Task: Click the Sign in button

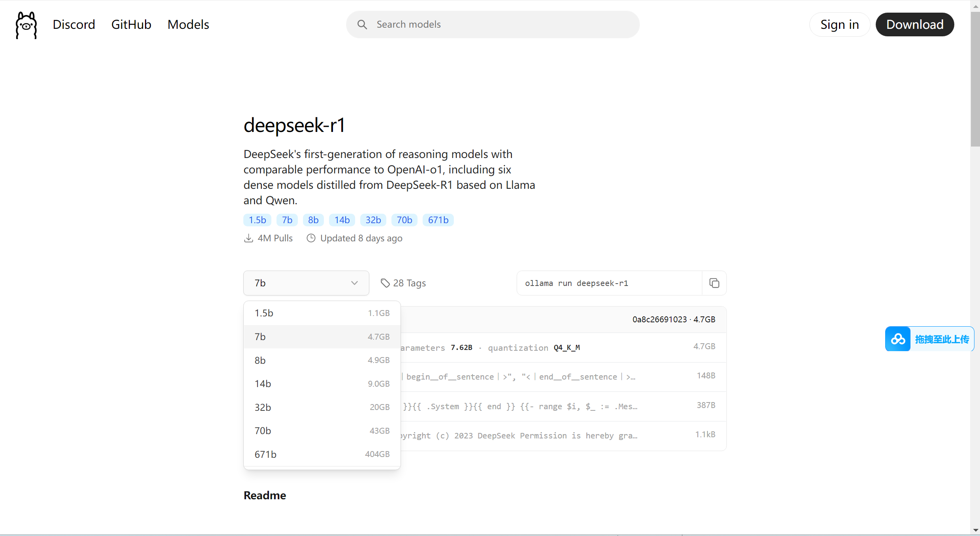Action: (x=839, y=24)
